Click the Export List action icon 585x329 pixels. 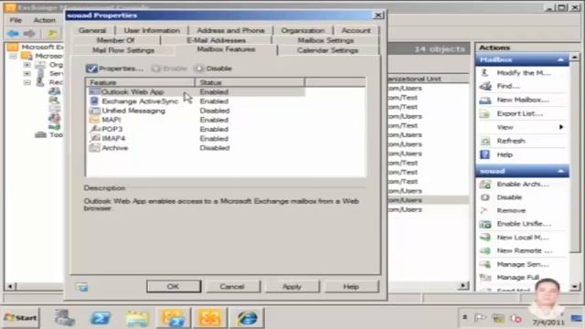click(485, 113)
